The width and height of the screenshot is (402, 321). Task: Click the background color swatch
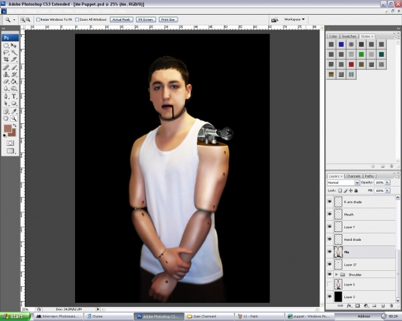tap(13, 133)
